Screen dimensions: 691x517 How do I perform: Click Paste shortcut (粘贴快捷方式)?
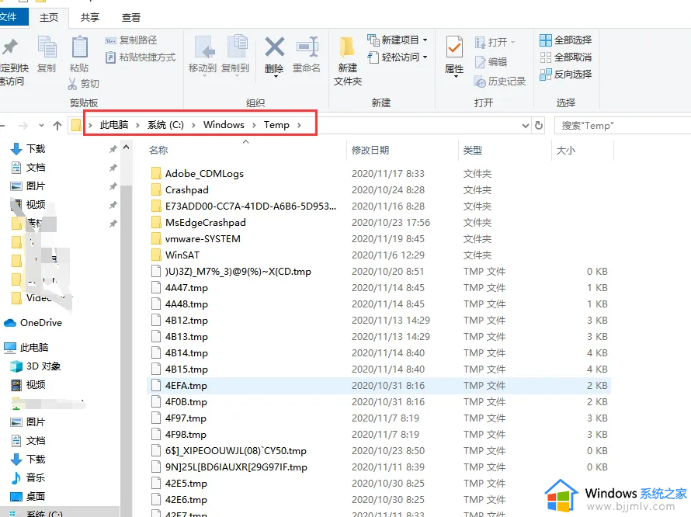point(140,57)
